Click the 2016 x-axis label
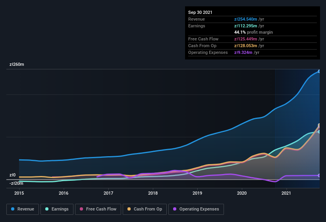 tap(64, 193)
